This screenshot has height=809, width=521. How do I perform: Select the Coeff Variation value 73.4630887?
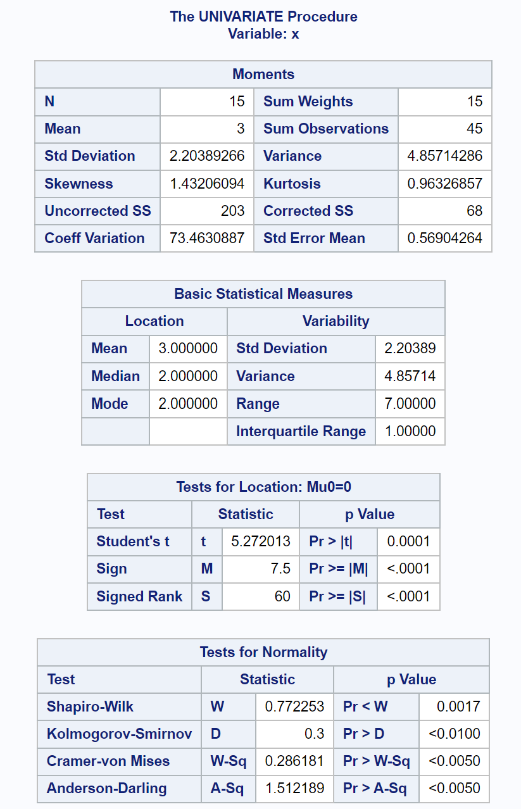tap(207, 238)
